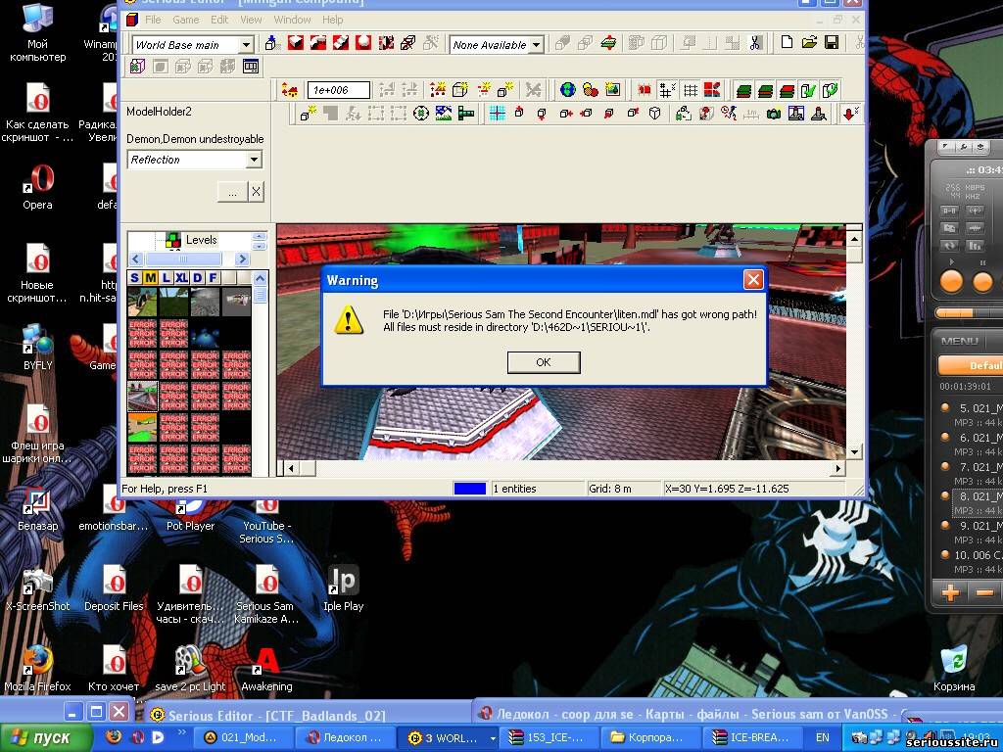Viewport: 1003px width, 752px height.
Task: Expand the World Base main dropdown
Action: [x=246, y=45]
